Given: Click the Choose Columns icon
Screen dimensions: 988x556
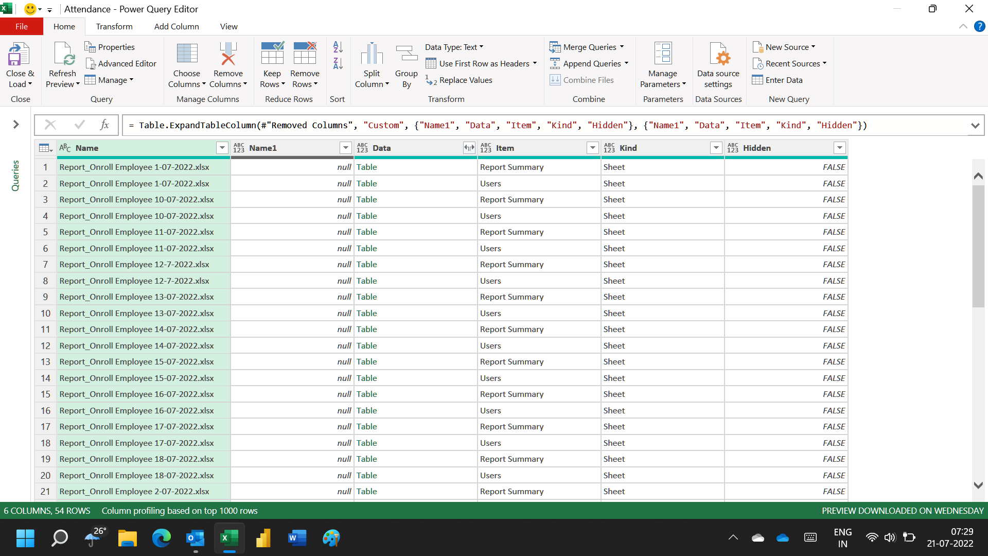Looking at the screenshot, I should (187, 54).
